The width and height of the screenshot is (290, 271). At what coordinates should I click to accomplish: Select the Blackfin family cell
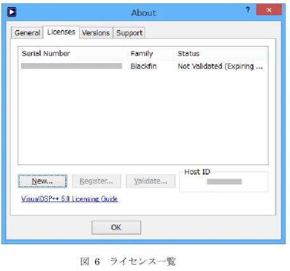143,66
